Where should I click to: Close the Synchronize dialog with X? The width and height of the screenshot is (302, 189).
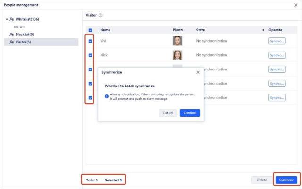tap(198, 72)
